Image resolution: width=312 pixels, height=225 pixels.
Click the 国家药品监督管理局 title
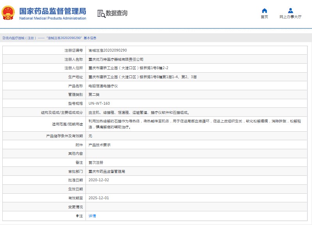point(53,11)
